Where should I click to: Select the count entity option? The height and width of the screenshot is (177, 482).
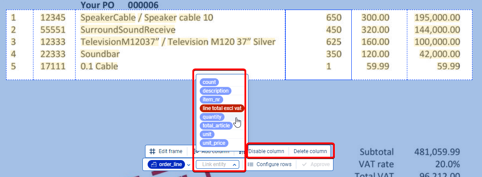coord(209,82)
